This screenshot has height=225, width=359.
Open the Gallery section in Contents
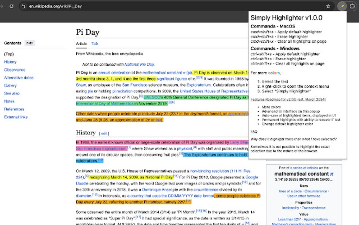[x=10, y=85]
